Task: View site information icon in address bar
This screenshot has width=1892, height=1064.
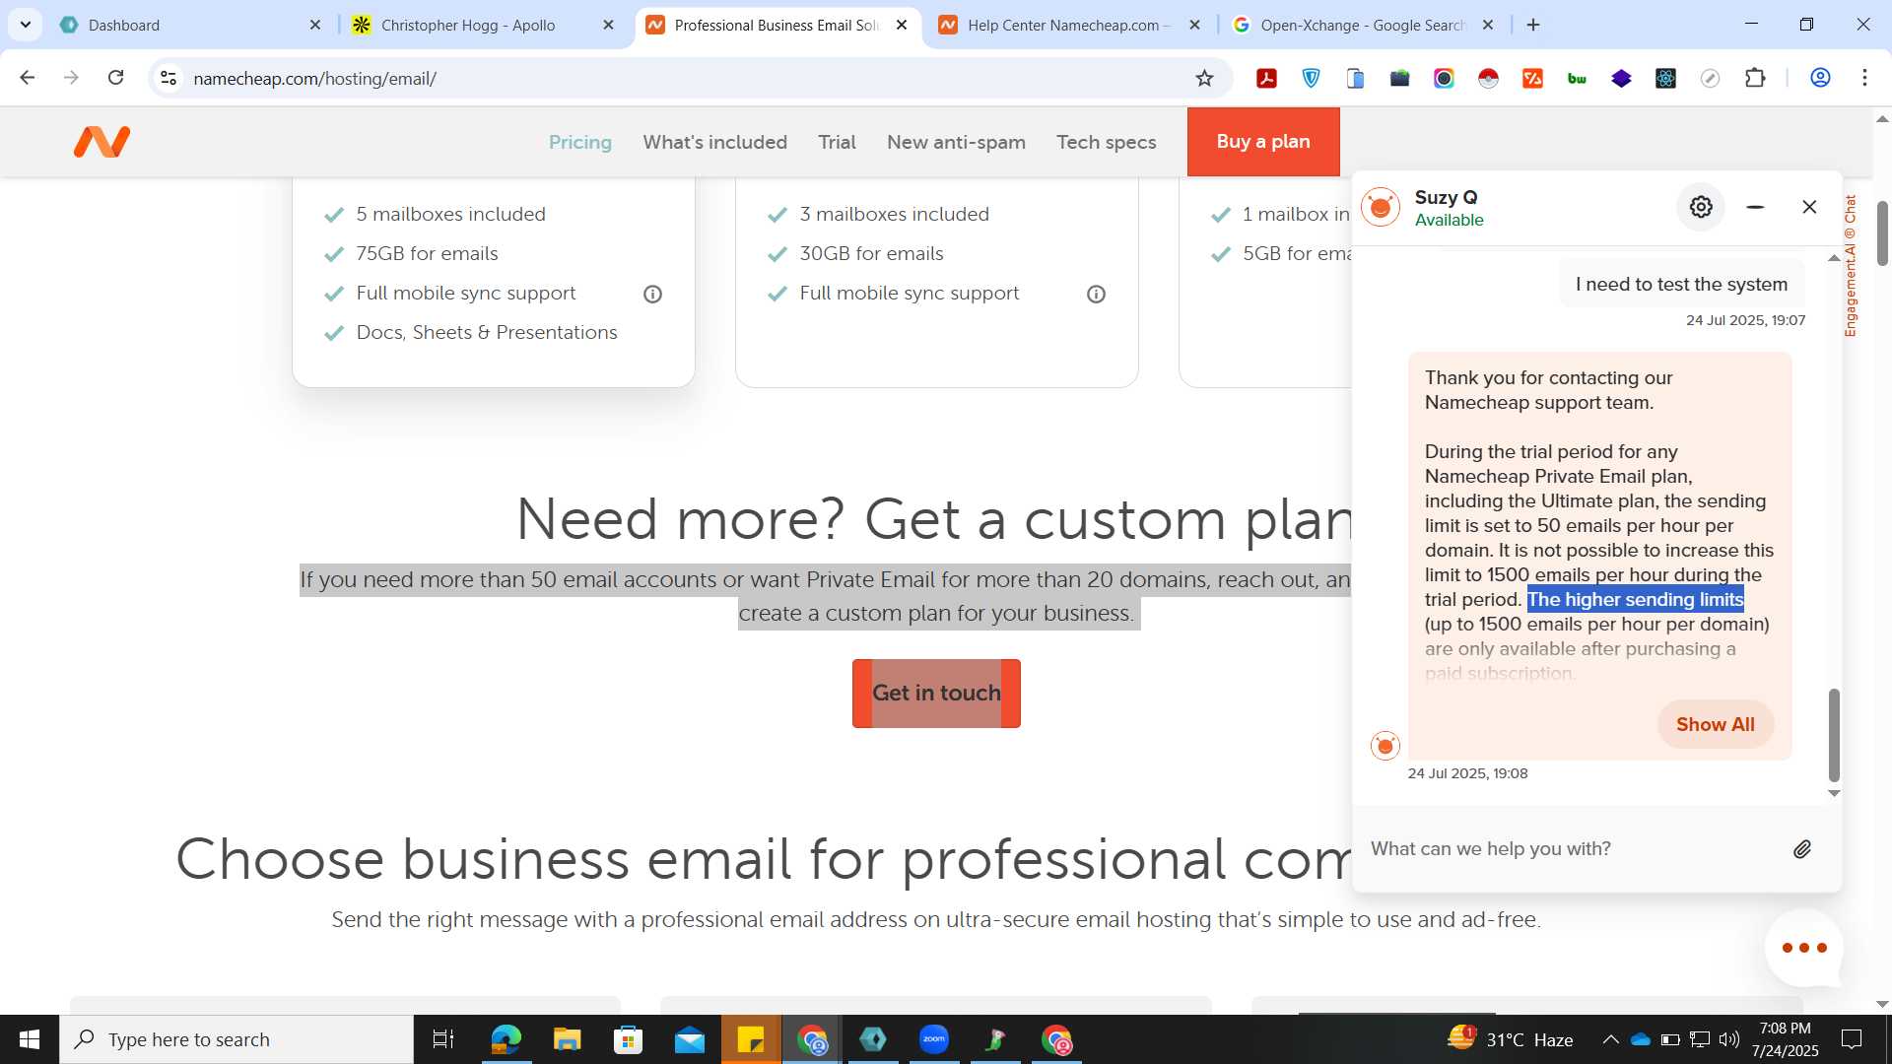Action: coord(169,78)
